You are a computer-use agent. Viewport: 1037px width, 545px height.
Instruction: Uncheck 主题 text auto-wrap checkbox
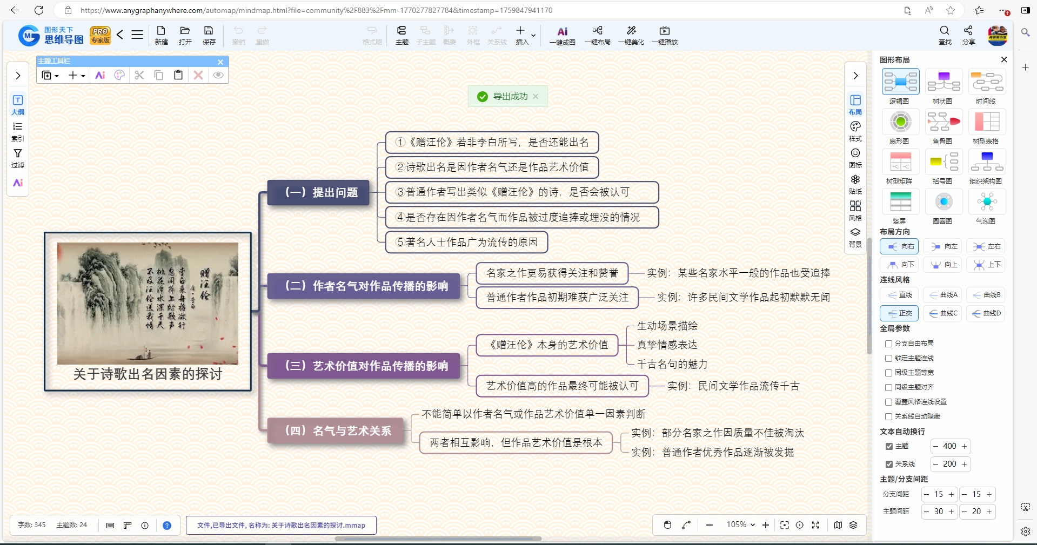click(889, 446)
